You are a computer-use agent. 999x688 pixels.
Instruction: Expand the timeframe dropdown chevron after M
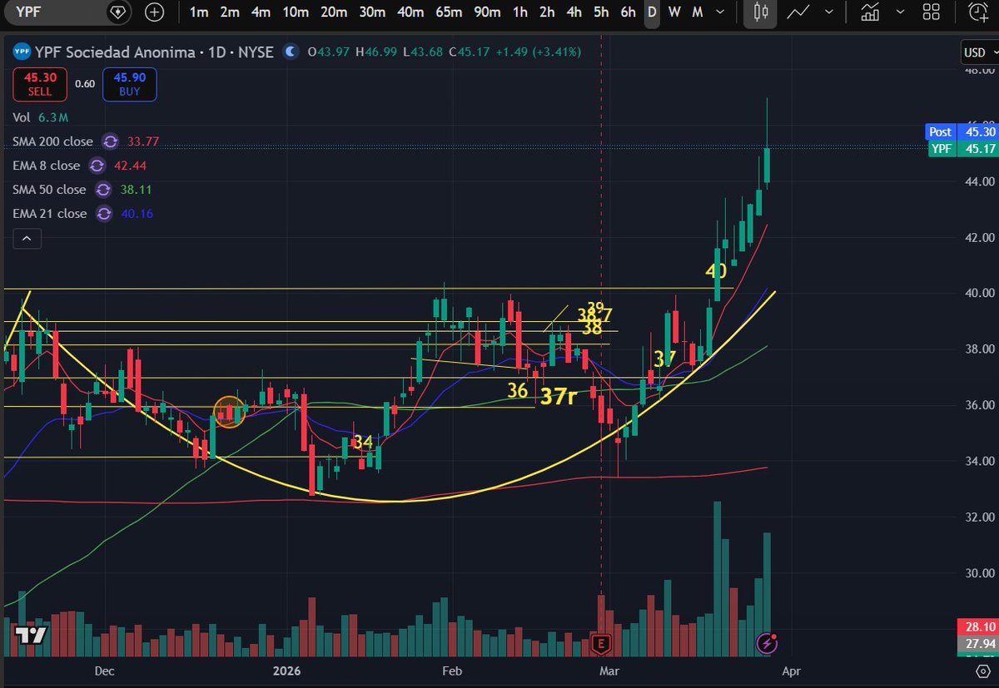pos(721,12)
